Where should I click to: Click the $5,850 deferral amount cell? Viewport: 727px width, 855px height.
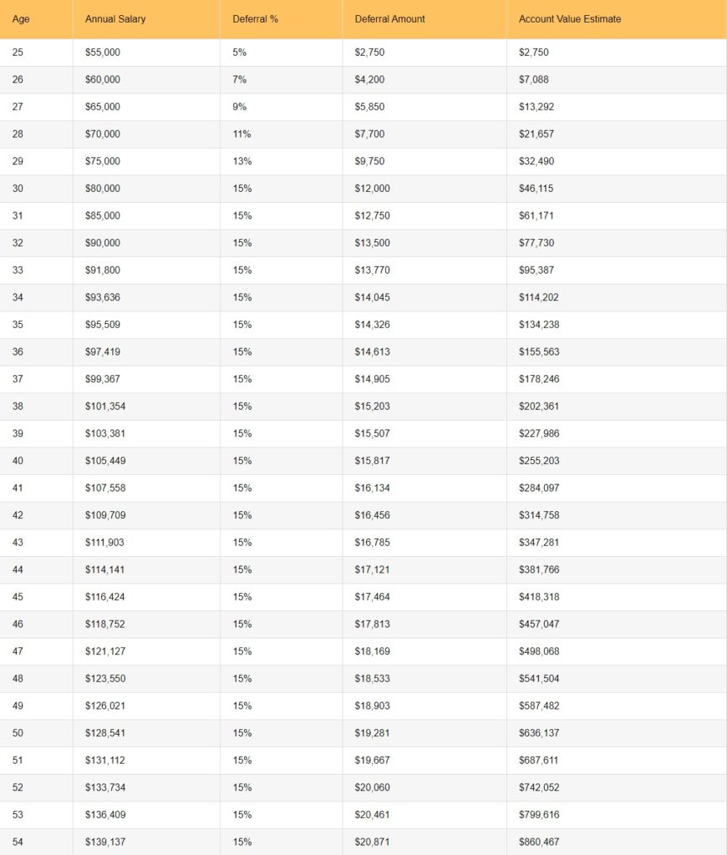tap(369, 107)
